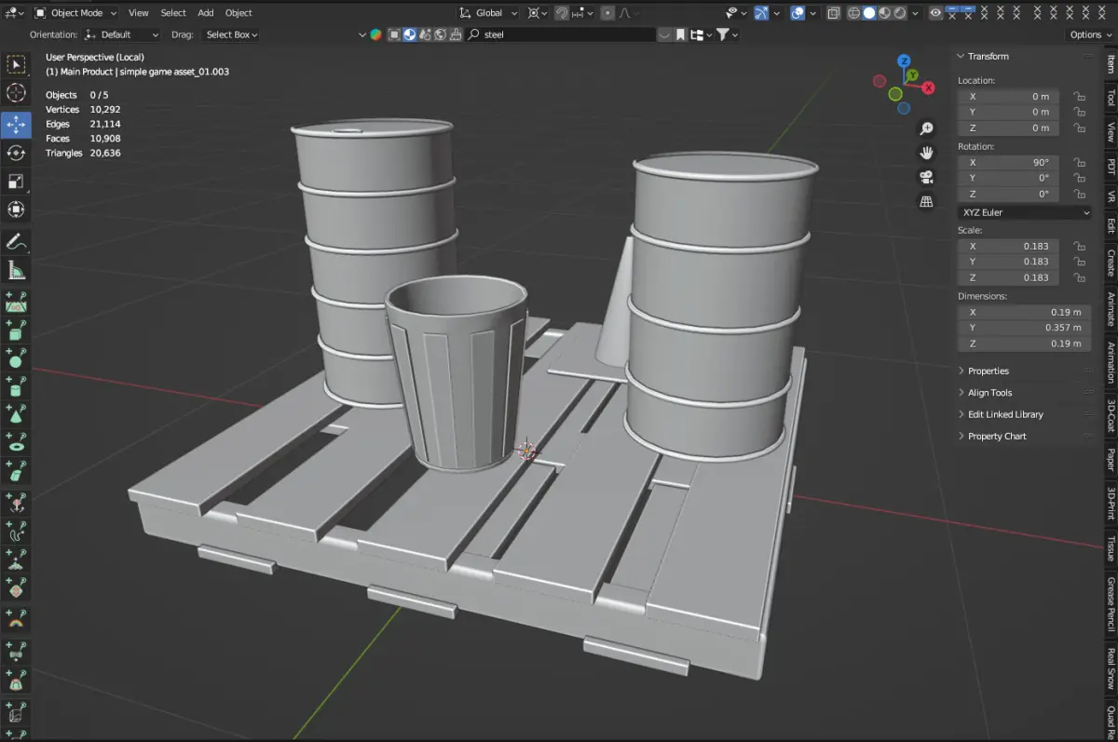This screenshot has width=1118, height=742.
Task: Open the Object Mode dropdown
Action: (x=76, y=13)
